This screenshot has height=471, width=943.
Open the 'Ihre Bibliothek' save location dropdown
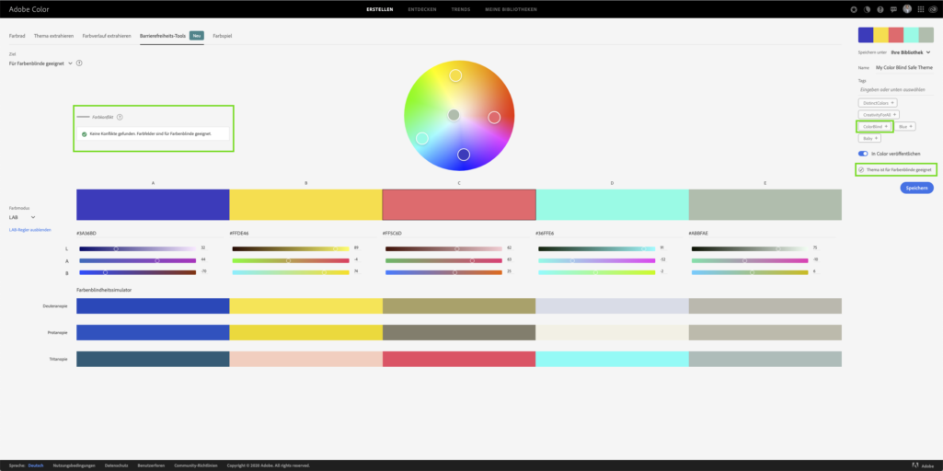900,52
